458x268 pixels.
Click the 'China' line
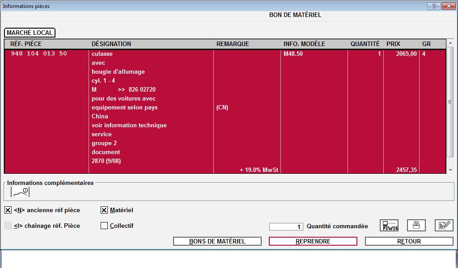[x=100, y=117]
